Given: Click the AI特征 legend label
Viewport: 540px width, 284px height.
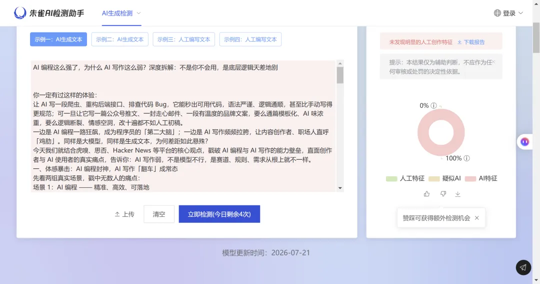Looking at the screenshot, I should pos(487,178).
